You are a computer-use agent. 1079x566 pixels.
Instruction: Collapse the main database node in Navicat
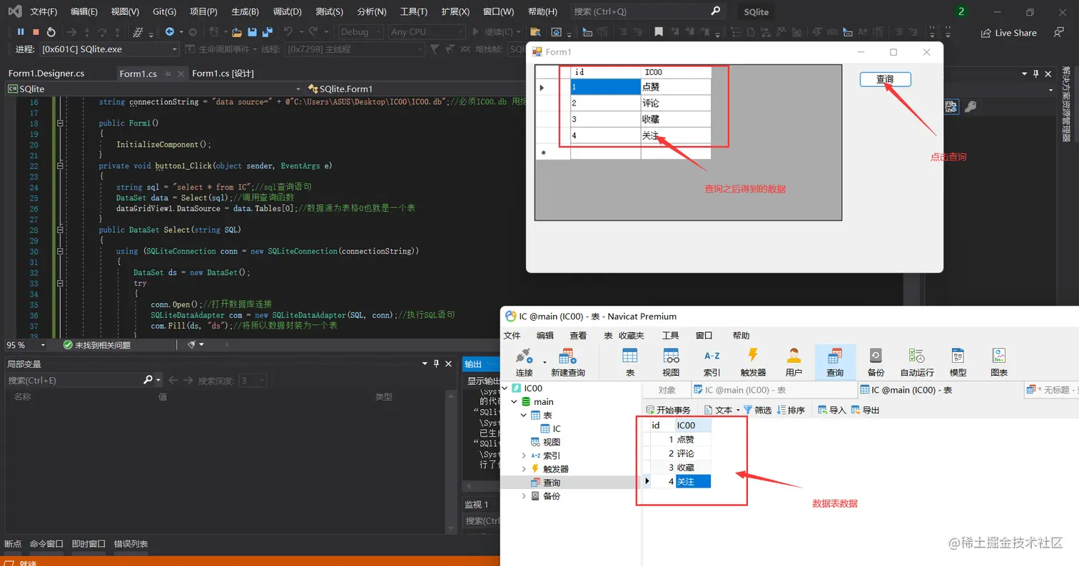coord(515,402)
